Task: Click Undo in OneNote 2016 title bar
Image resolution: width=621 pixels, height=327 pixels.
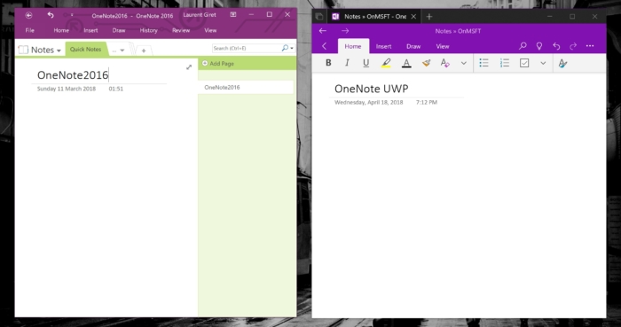Action: coord(51,15)
